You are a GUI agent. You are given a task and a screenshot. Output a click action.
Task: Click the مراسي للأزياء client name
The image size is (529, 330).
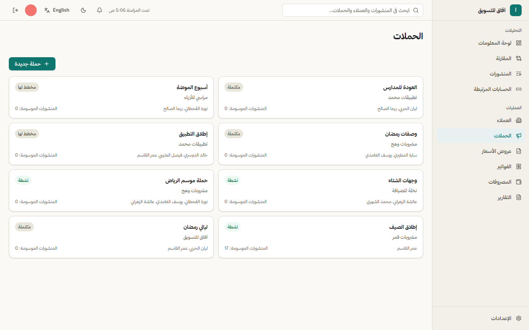(x=196, y=98)
